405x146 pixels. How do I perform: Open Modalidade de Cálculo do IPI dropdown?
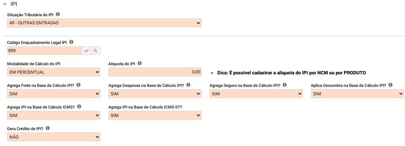coord(53,72)
